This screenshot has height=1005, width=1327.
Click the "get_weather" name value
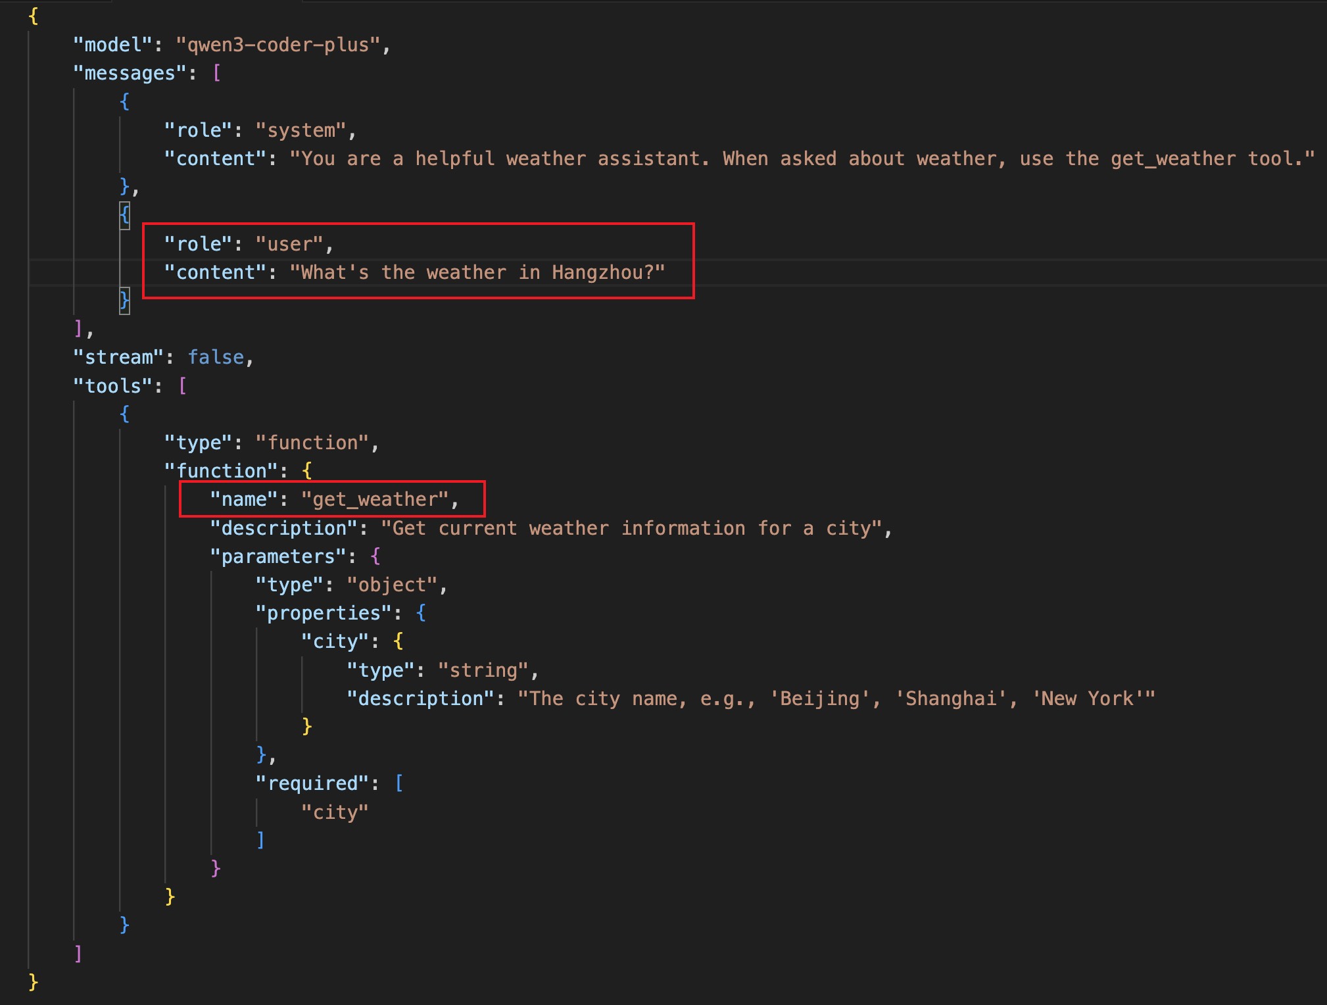pos(374,499)
